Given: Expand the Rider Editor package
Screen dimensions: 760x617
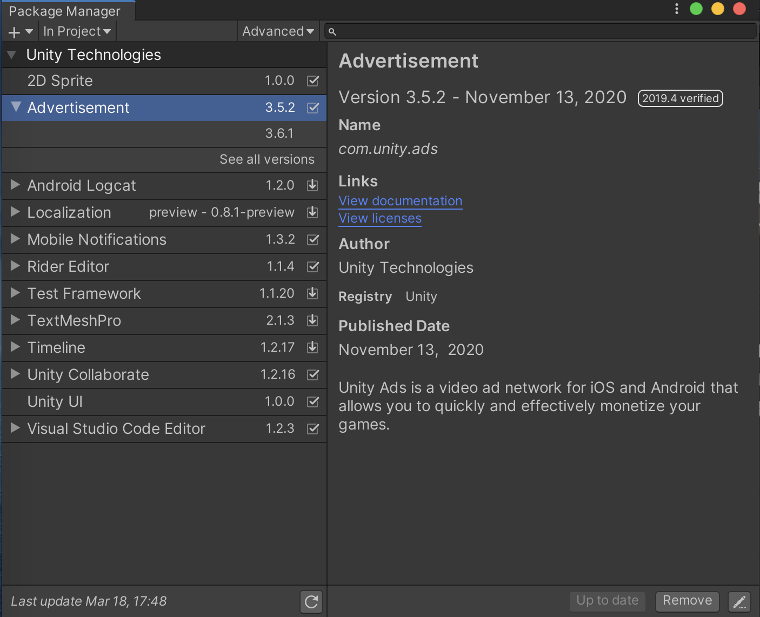Looking at the screenshot, I should pos(15,266).
